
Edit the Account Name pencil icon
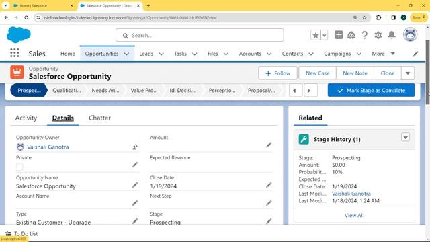pyautogui.click(x=134, y=203)
